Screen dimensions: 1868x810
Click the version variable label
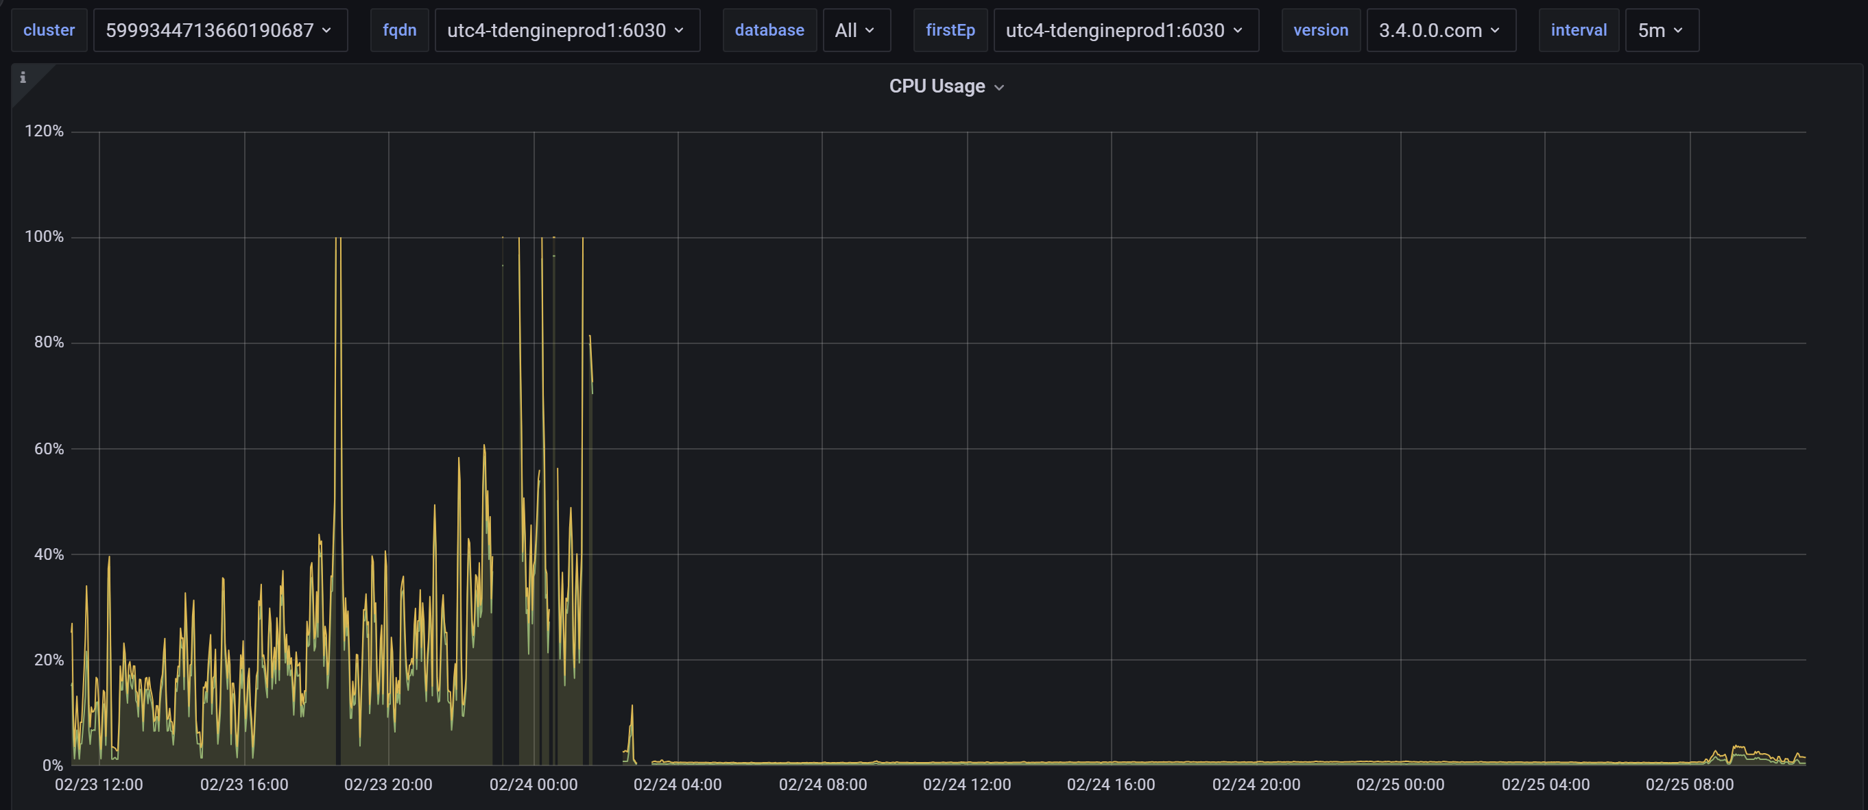1321,30
